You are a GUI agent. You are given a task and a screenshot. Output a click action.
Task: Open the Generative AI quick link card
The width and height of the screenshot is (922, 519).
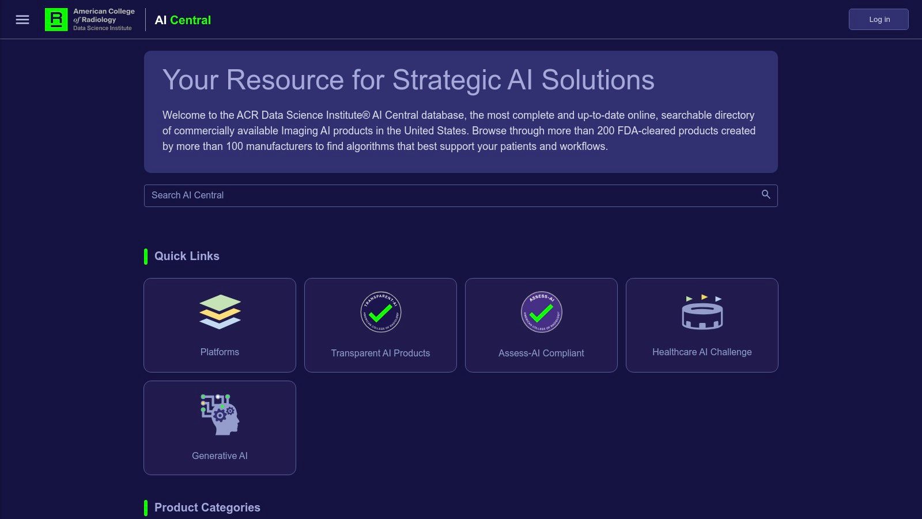coord(220,427)
